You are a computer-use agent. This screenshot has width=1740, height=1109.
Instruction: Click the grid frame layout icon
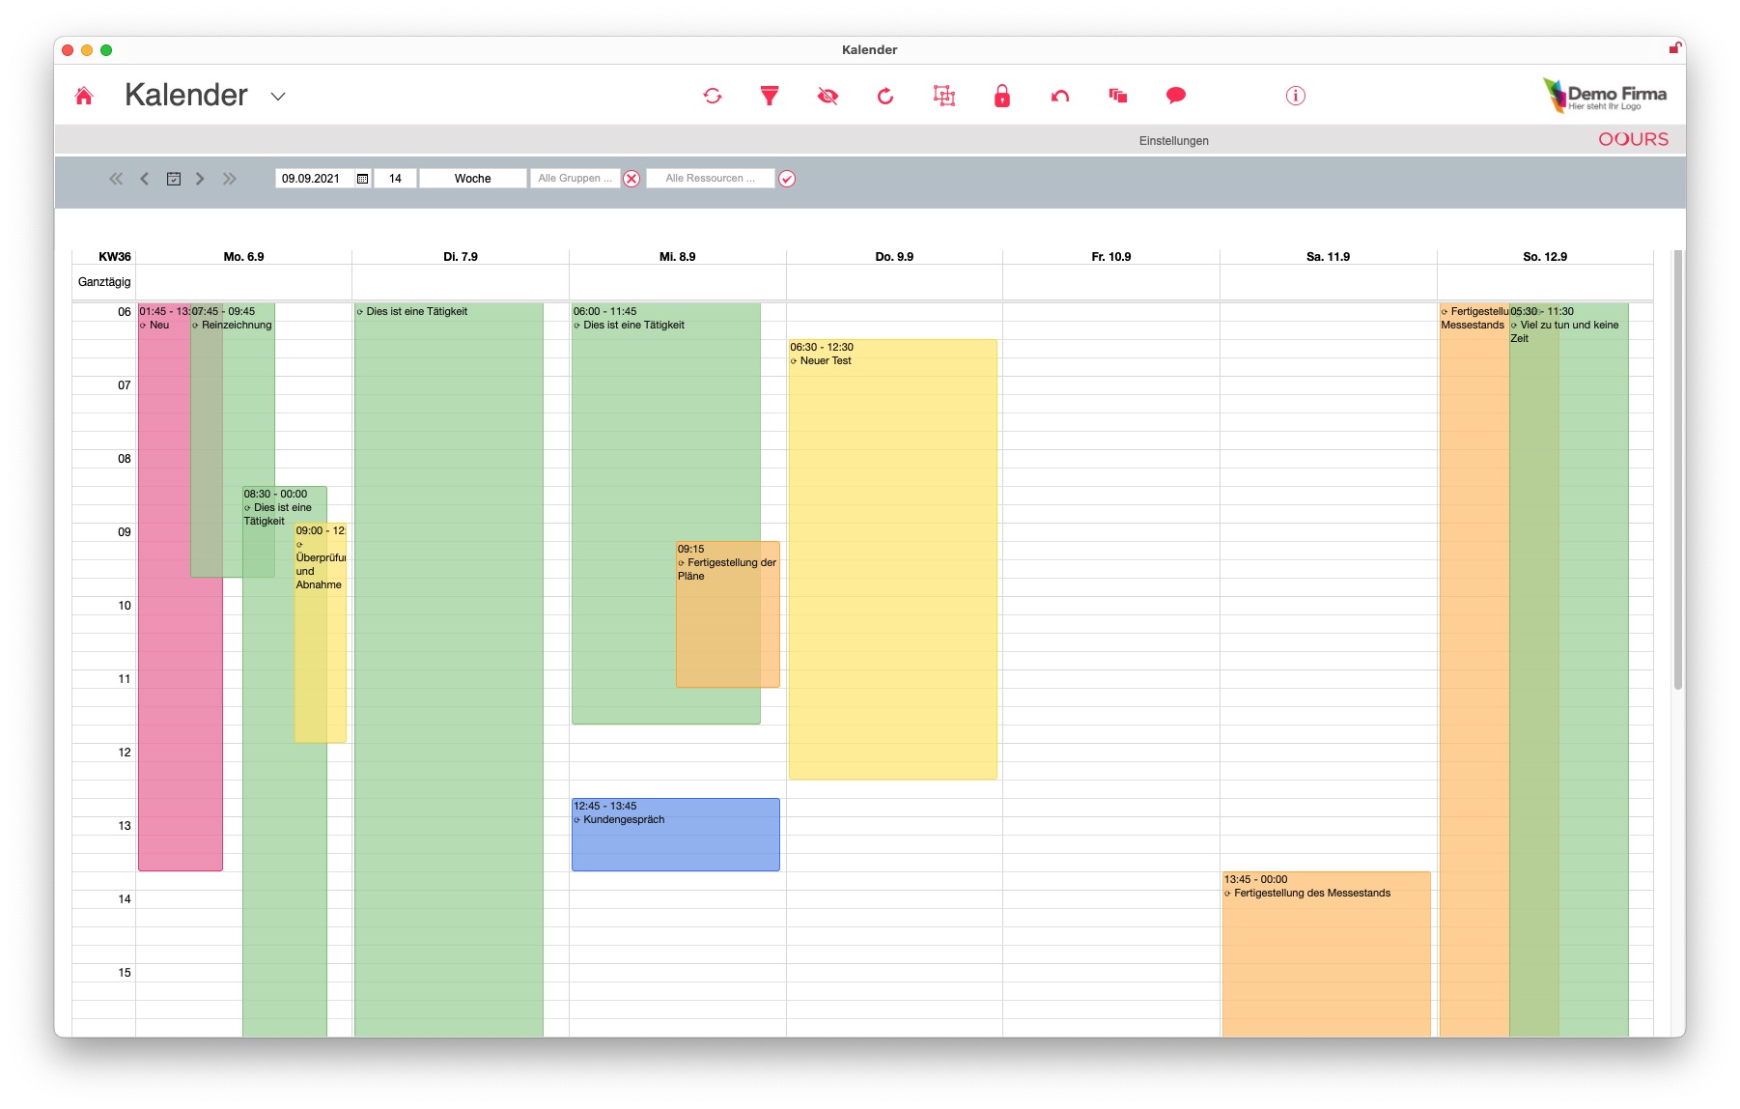pyautogui.click(x=944, y=96)
